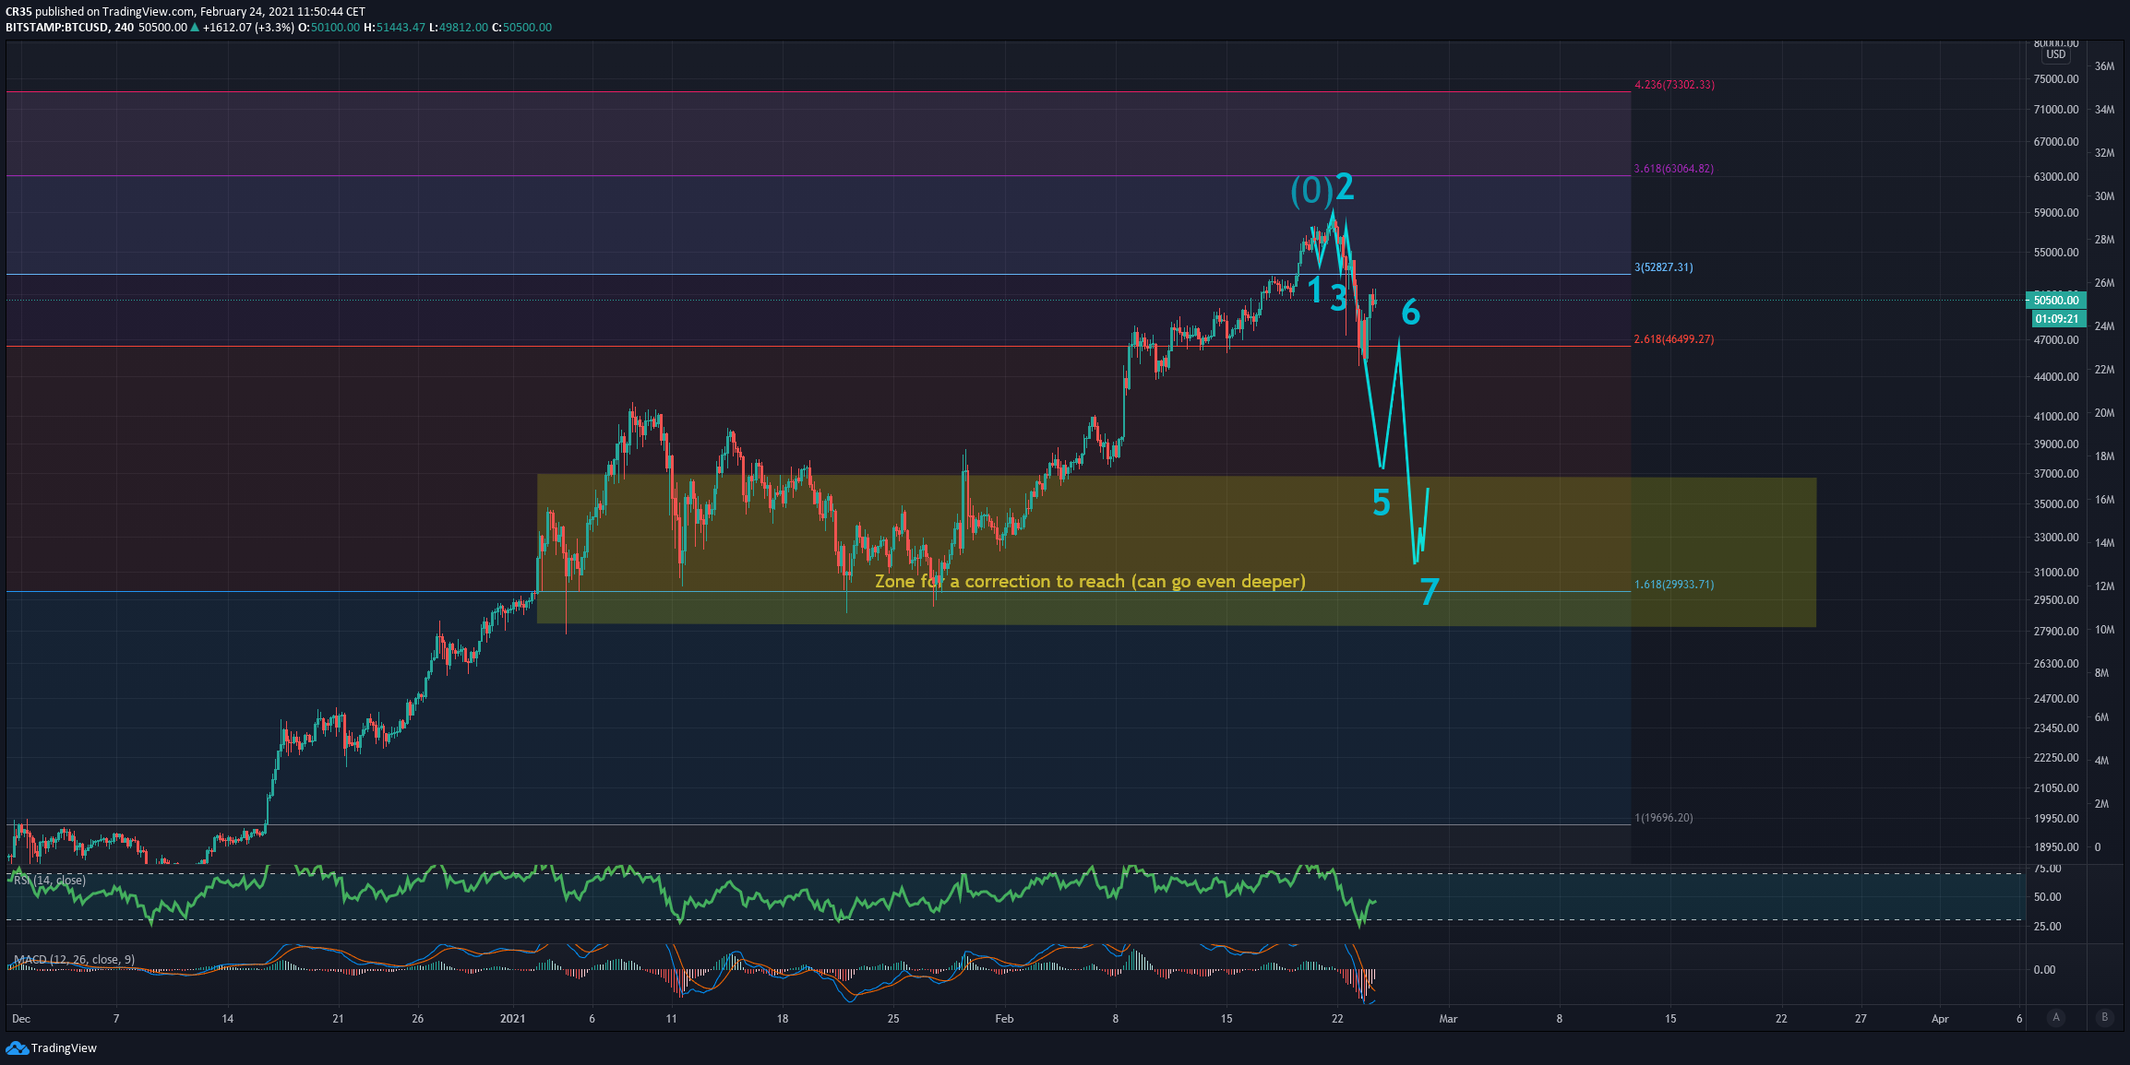Click the TradingView brand text link
2130x1065 pixels.
64,1048
